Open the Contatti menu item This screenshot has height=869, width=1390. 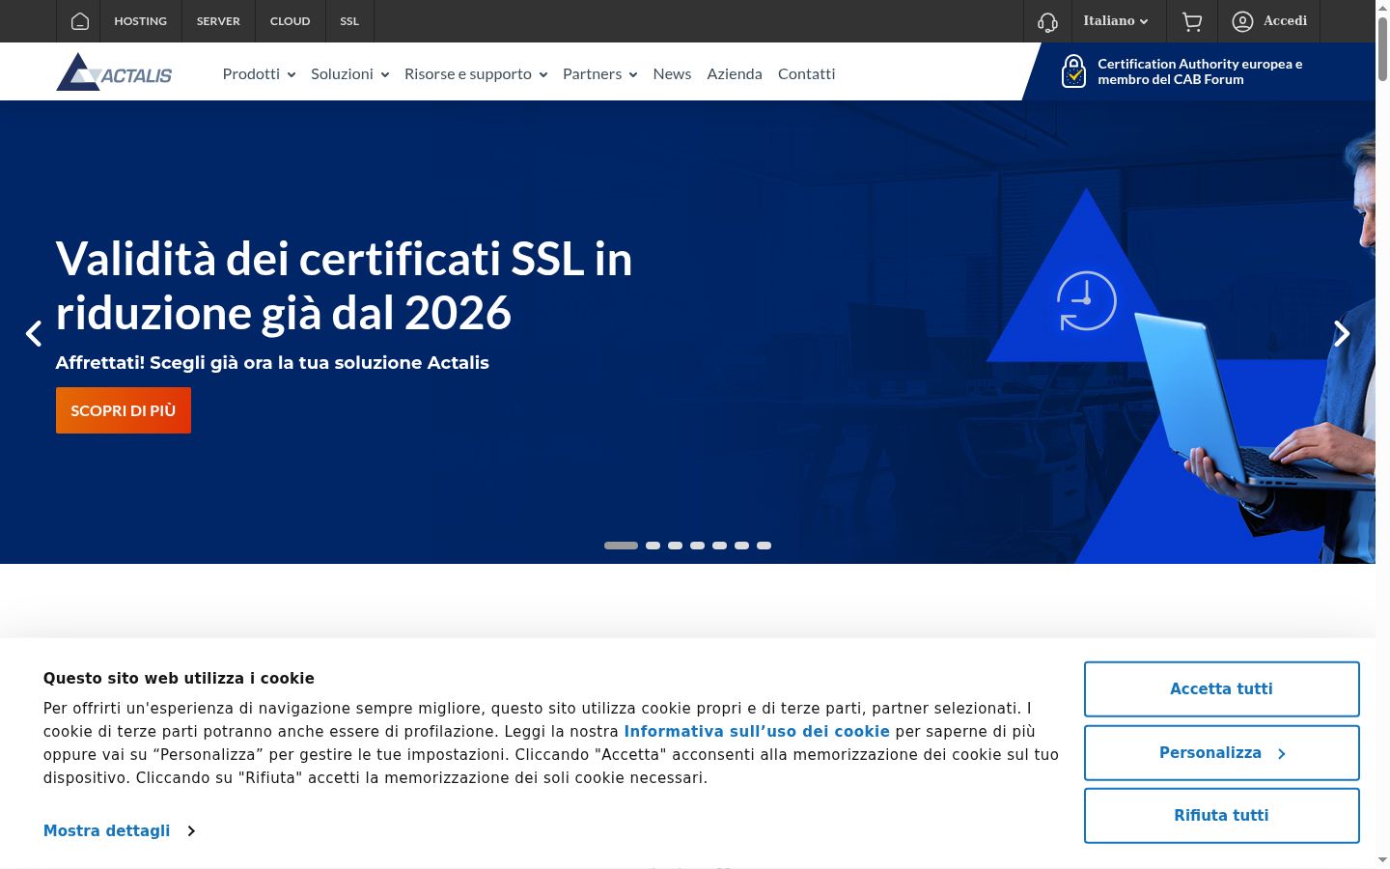[x=806, y=73]
